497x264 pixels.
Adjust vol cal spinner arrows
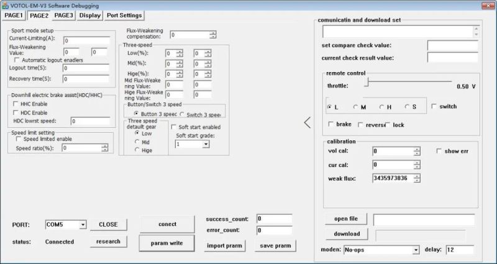[x=417, y=152]
